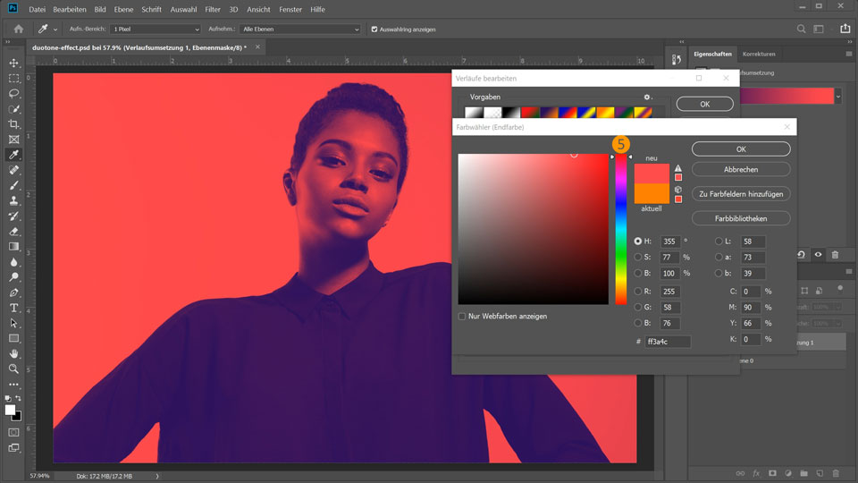This screenshot has height=483, width=858.
Task: Select the Blur tool
Action: coord(14,262)
